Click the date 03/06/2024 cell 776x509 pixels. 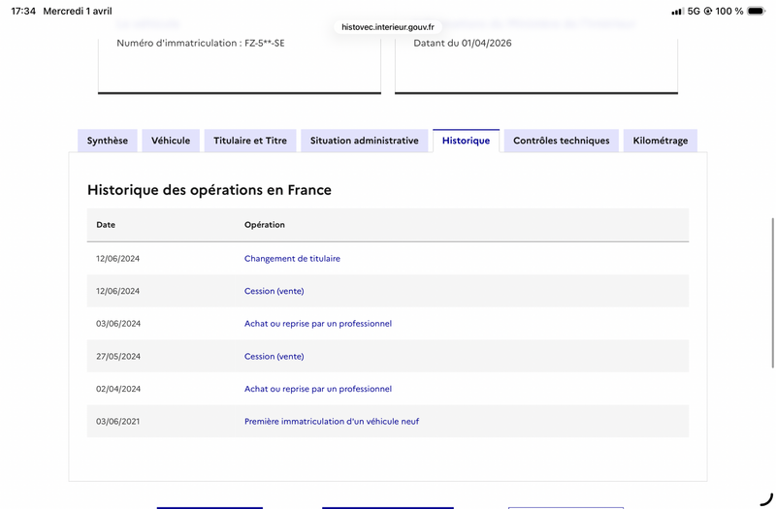click(x=118, y=324)
